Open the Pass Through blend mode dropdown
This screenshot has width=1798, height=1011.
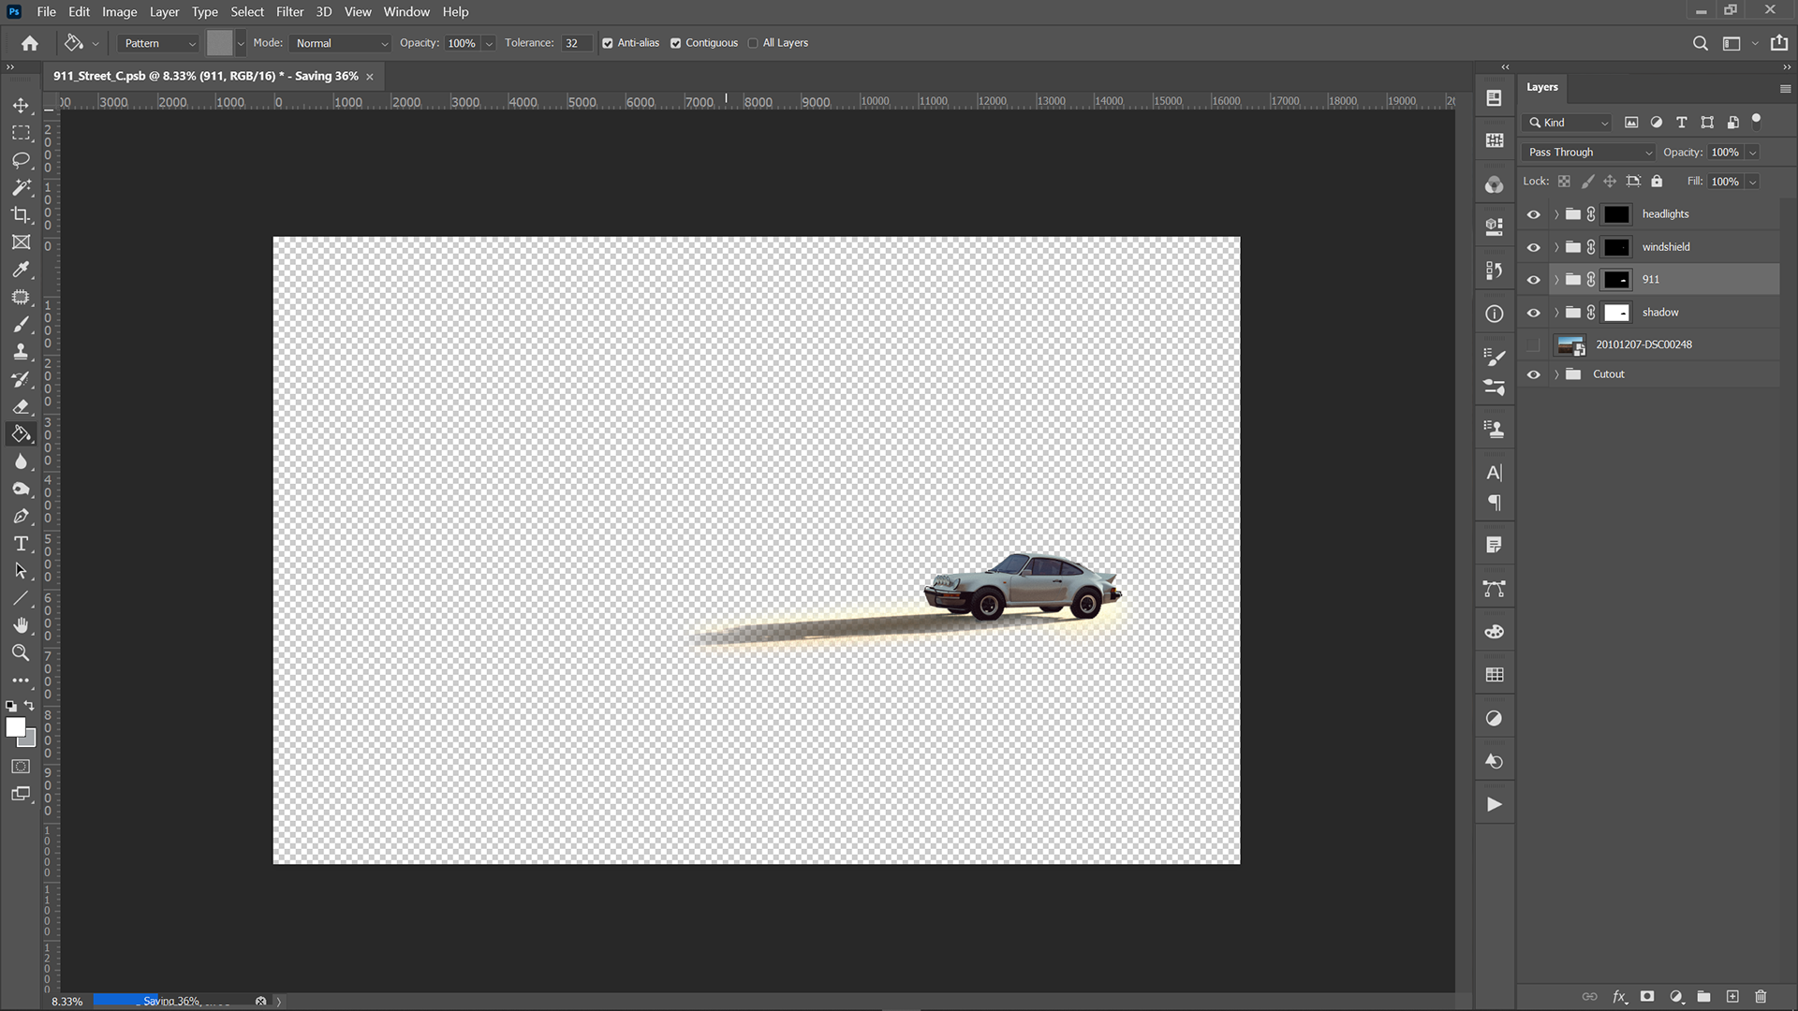[1589, 152]
